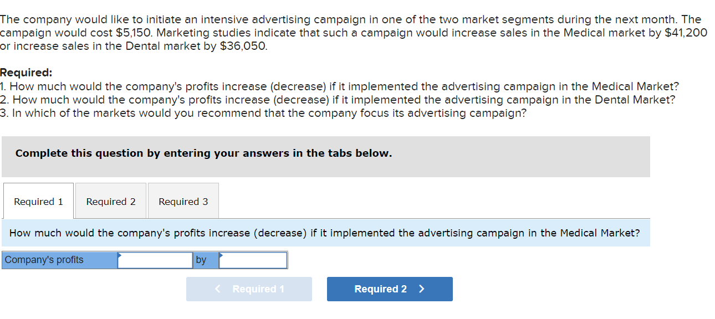Viewport: 715px width, 319px height.
Task: Click the 'Complete this question' instruction header
Action: point(204,153)
